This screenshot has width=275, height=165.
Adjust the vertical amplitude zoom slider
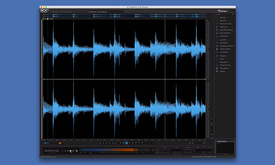[x=212, y=131]
